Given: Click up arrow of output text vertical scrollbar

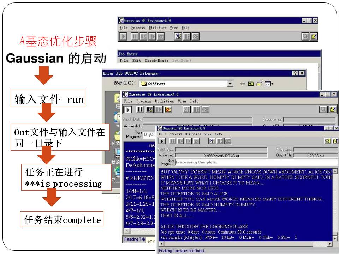Looking at the screenshot, I should point(335,171).
